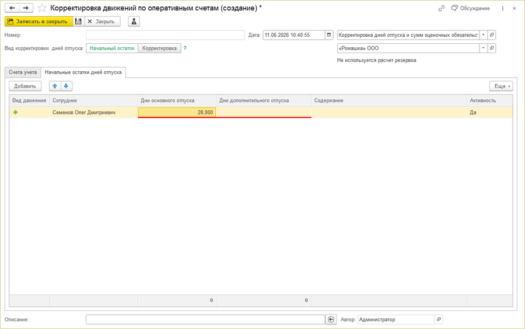Click the correction type field text
The height and width of the screenshot is (329, 525).
[x=408, y=35]
